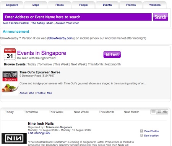
Task: Open the About link for Epicurean Soiree
Action: point(23,93)
